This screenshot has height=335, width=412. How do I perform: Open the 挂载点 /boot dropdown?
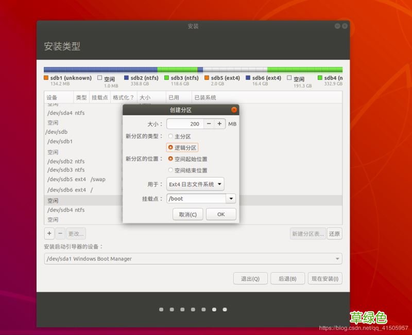click(201, 199)
